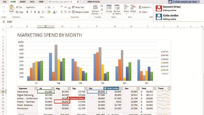
Task: Click the Katie Jordan cell presence tag
Action: [113, 88]
